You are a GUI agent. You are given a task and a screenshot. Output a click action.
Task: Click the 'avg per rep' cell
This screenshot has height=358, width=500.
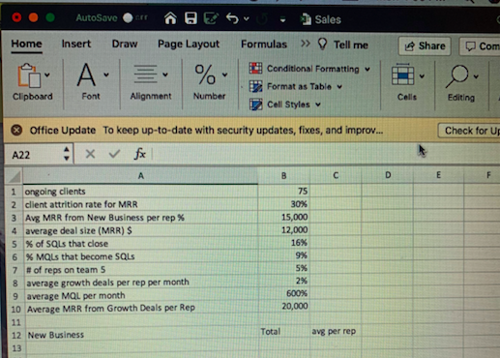pyautogui.click(x=336, y=331)
